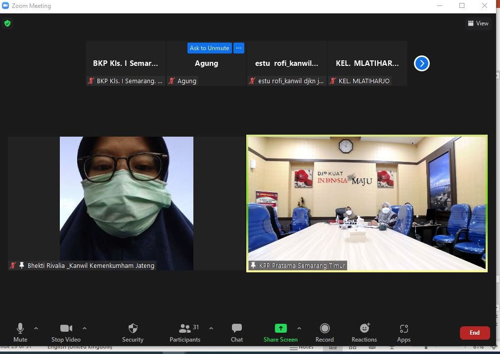Open Reactions emoji menu

pos(364,332)
